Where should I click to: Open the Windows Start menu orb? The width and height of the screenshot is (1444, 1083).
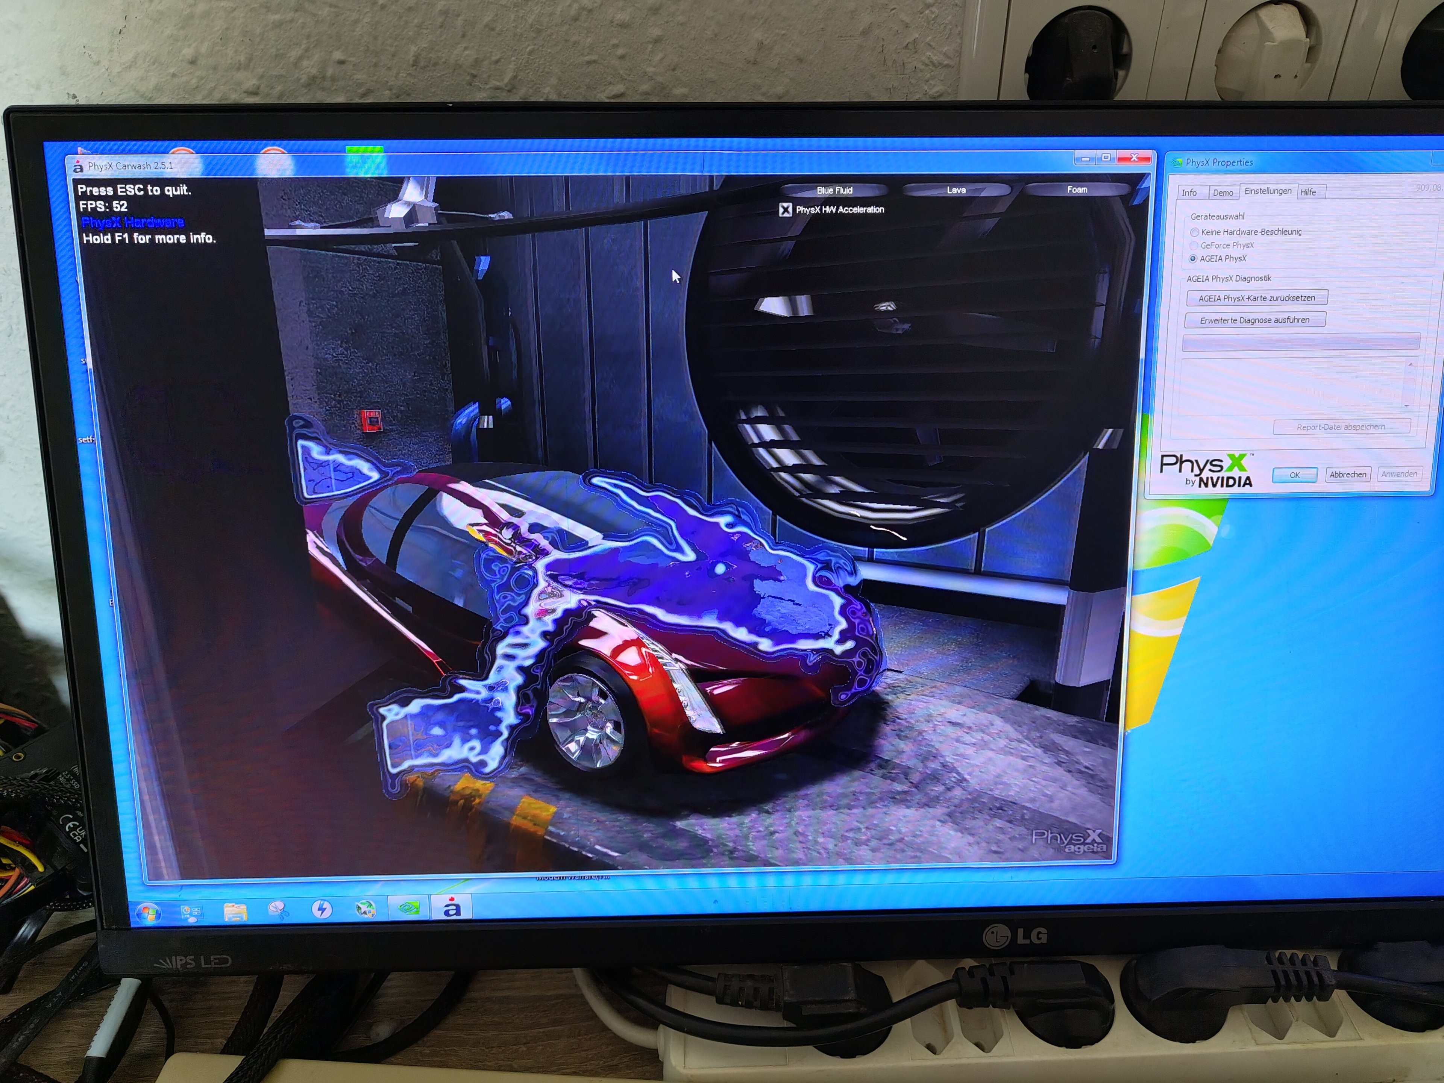(148, 913)
